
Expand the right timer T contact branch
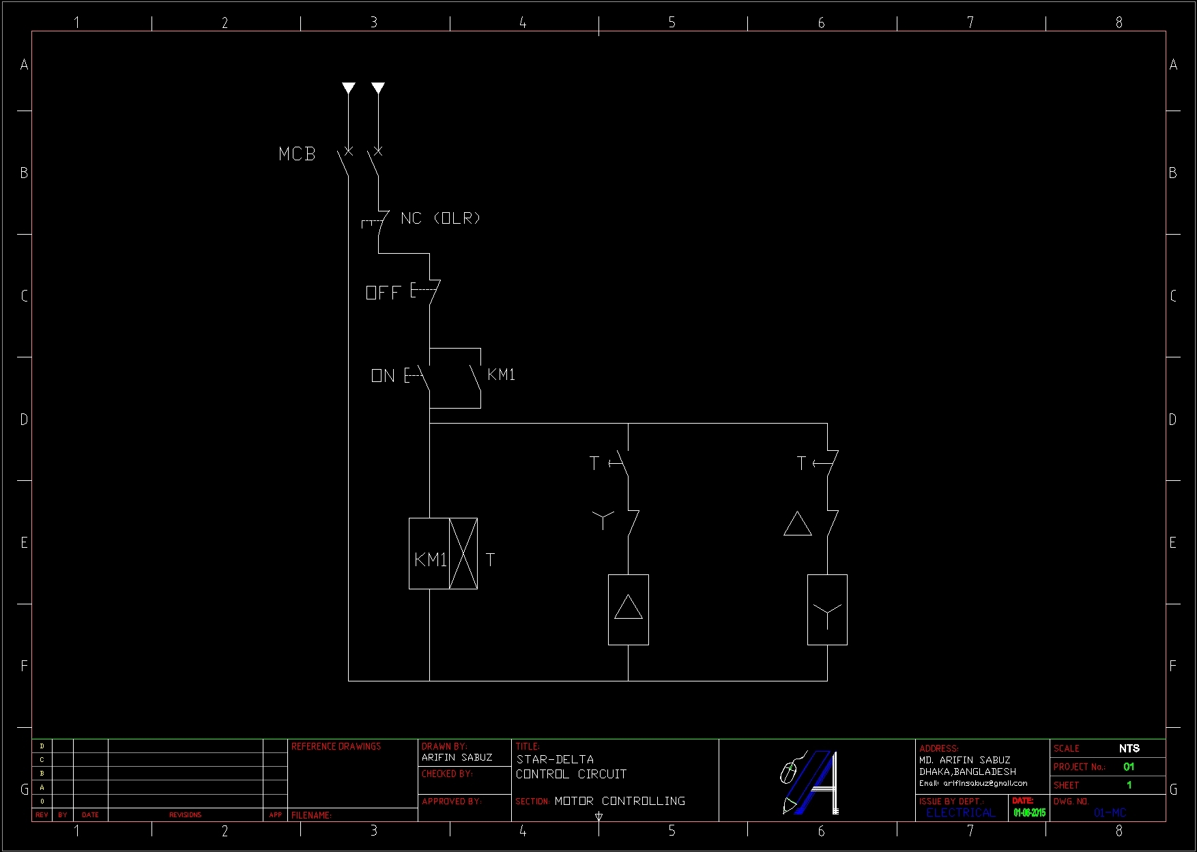(x=826, y=462)
